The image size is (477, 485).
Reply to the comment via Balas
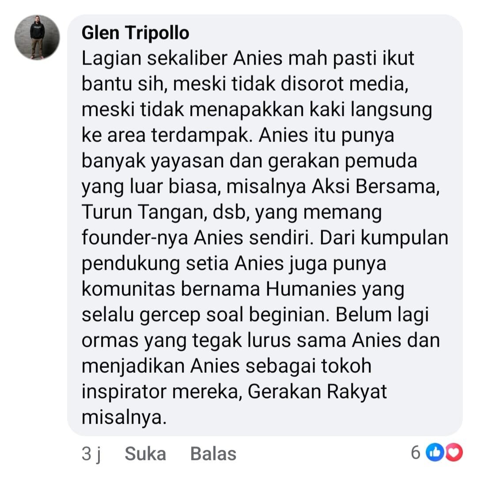click(213, 454)
